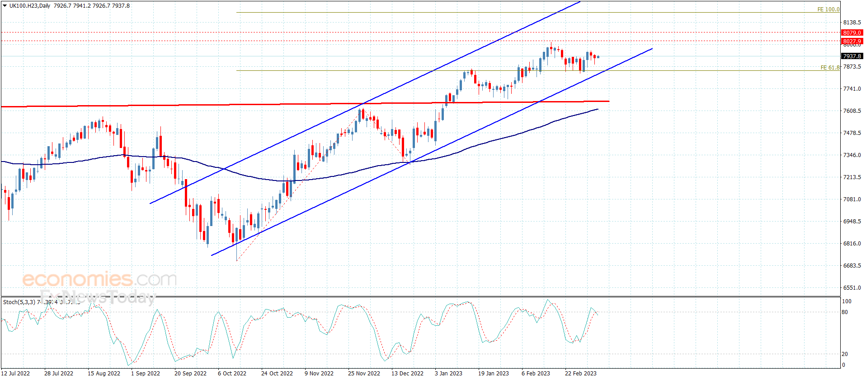The image size is (866, 379).
Task: Select the 25 Nov 2022 date marker
Action: click(364, 373)
